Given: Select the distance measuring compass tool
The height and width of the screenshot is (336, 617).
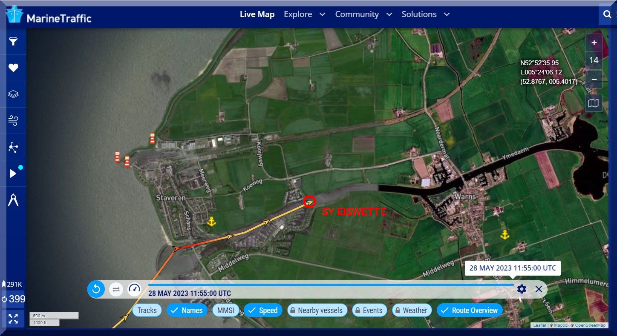Looking at the screenshot, I should point(13,200).
